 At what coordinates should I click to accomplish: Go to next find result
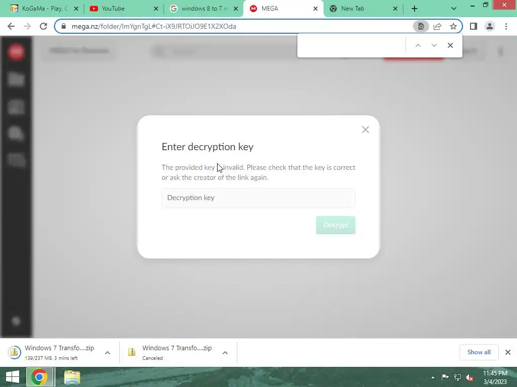434,45
